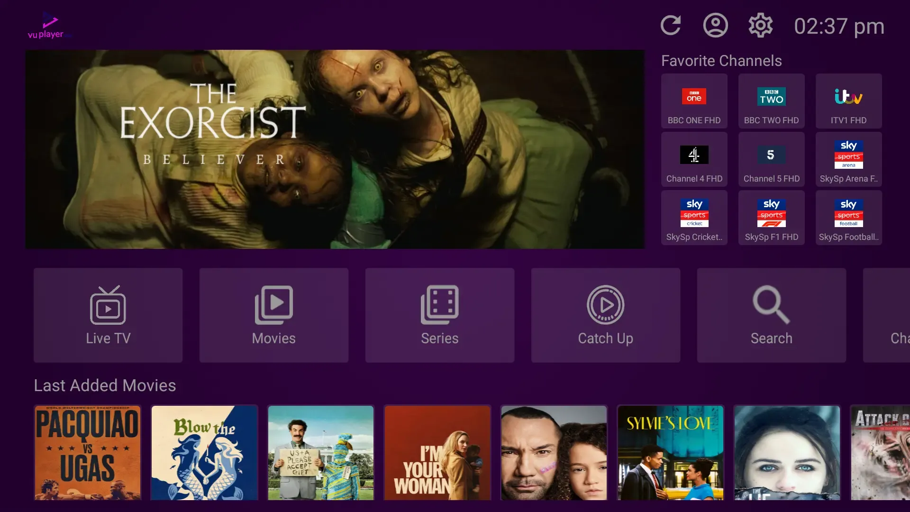Open settings via the gear icon
Screen dimensions: 910x512
(x=760, y=26)
